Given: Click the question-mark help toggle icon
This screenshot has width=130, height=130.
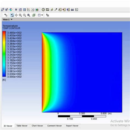Looking at the screenshot, I should coord(47,15).
